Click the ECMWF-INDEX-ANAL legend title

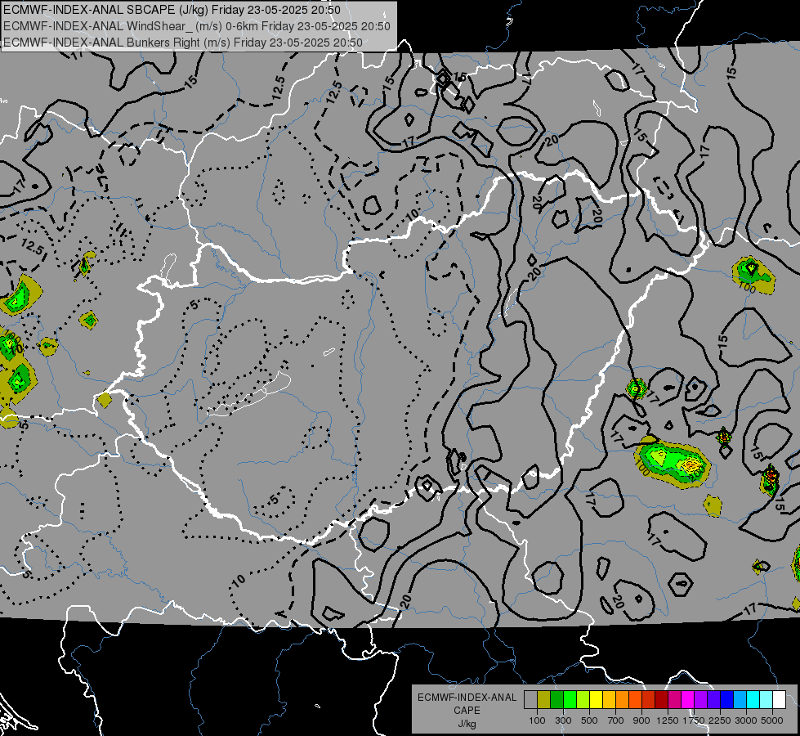pyautogui.click(x=467, y=698)
